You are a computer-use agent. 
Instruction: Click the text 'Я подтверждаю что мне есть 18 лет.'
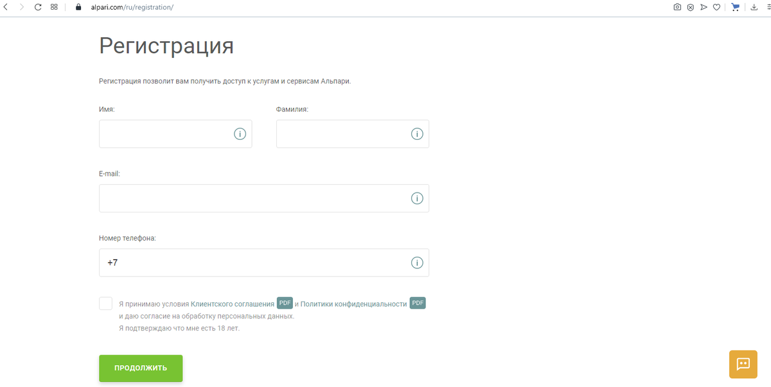click(x=179, y=329)
